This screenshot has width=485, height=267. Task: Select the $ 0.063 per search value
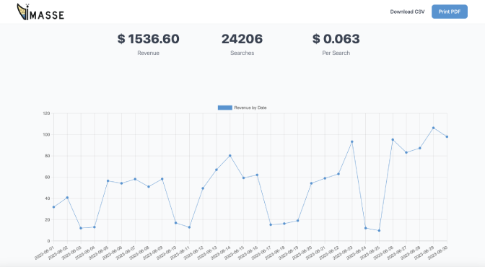pos(336,39)
